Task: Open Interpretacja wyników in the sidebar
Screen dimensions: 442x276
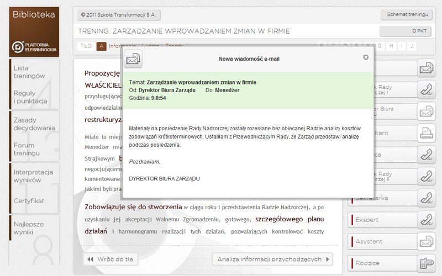Action: pos(33,176)
